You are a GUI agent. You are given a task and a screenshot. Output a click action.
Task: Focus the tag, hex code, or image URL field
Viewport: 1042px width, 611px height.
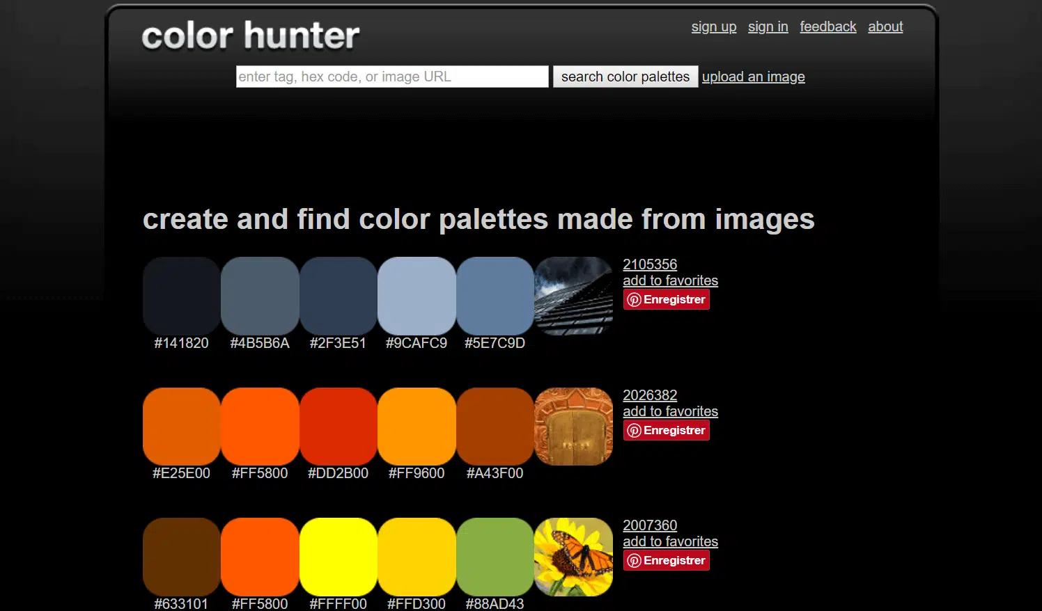point(392,77)
